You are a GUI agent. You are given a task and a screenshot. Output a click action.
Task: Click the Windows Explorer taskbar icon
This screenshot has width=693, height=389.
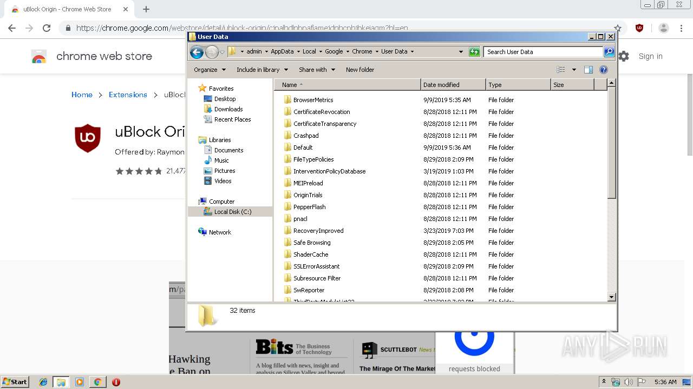pos(61,382)
